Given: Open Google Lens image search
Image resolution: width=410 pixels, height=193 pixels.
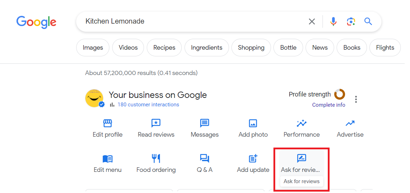Looking at the screenshot, I should point(351,21).
